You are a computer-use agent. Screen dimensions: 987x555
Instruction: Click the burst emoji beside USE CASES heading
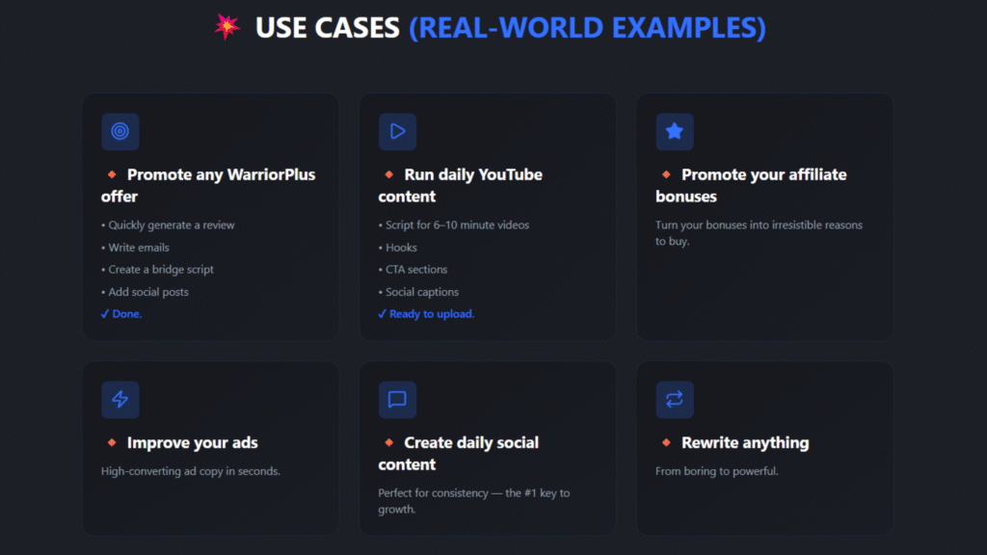point(227,27)
